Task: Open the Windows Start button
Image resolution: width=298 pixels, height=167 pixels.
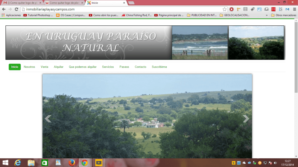Action: tap(5, 163)
